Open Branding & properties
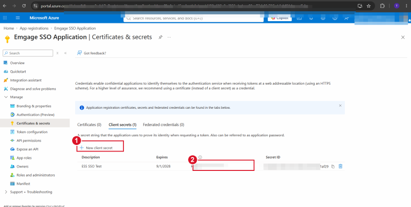The width and height of the screenshot is (411, 207). click(x=34, y=106)
